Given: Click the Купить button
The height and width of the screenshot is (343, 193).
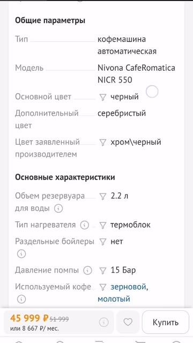Looking at the screenshot, I should tap(166, 322).
